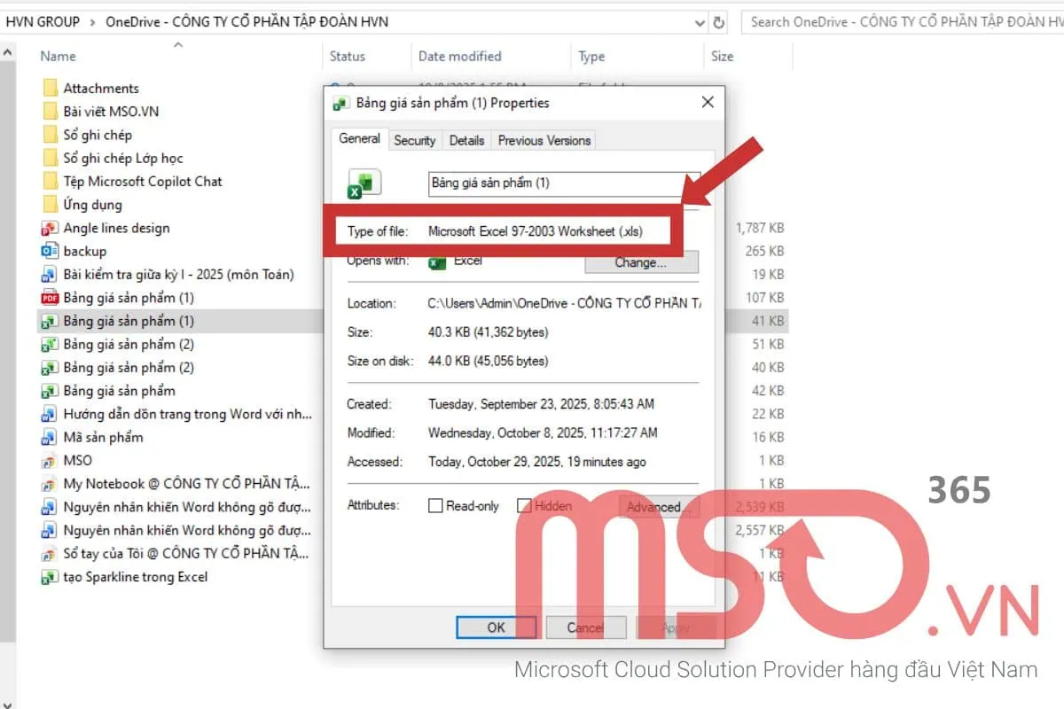
Task: Open the address bar history dropdown arrow
Action: 700,22
